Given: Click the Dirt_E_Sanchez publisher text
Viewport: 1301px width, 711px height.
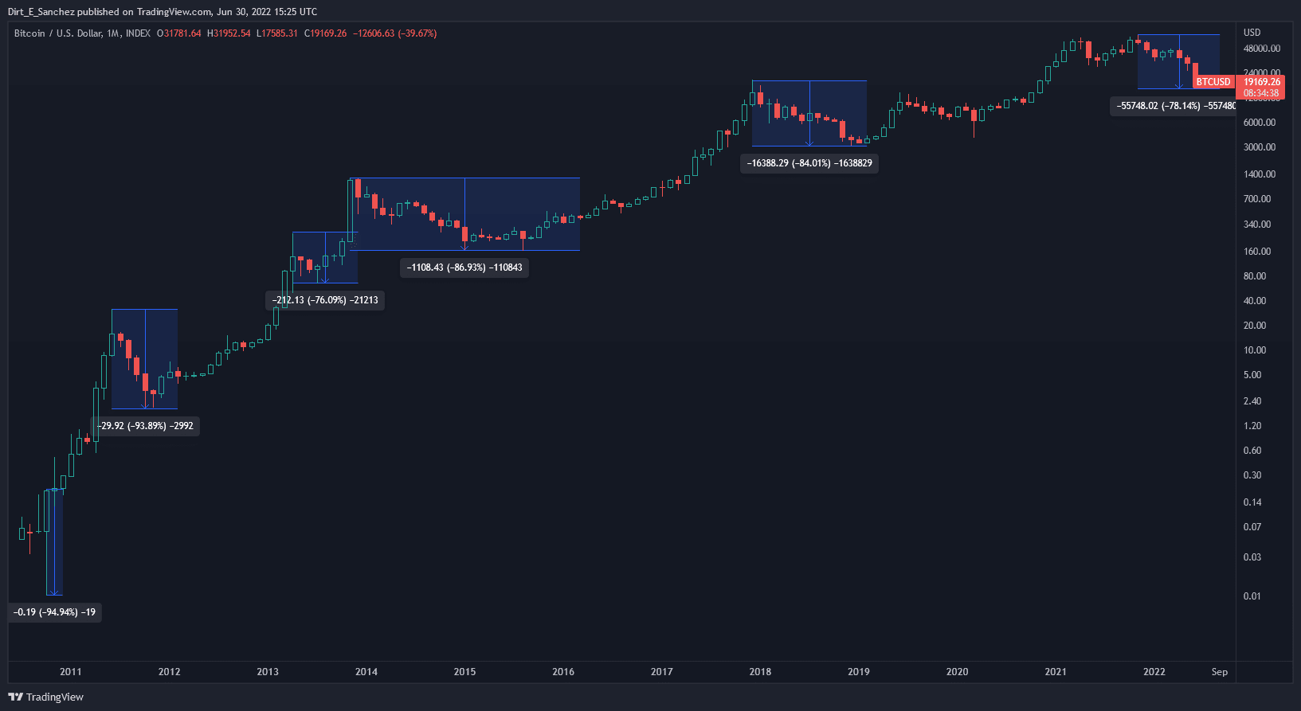Looking at the screenshot, I should [x=41, y=12].
